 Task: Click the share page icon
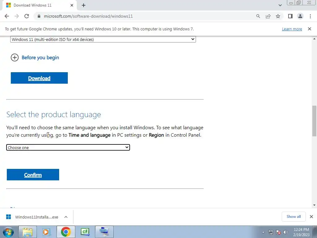point(268,16)
